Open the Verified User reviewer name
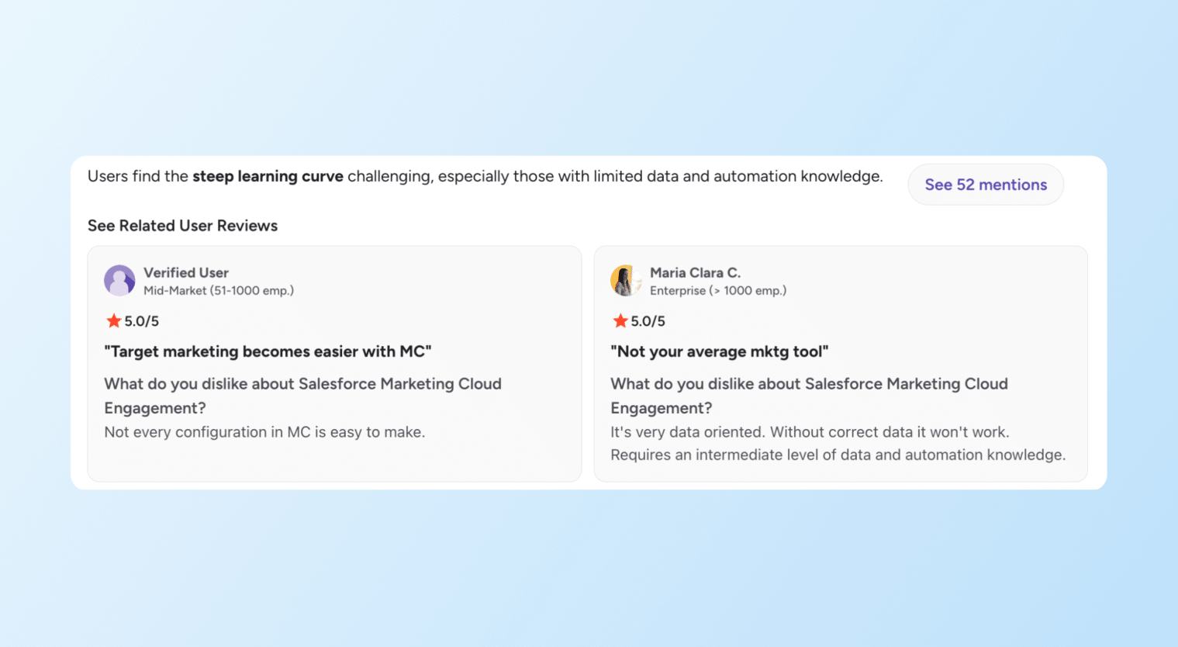 (186, 272)
